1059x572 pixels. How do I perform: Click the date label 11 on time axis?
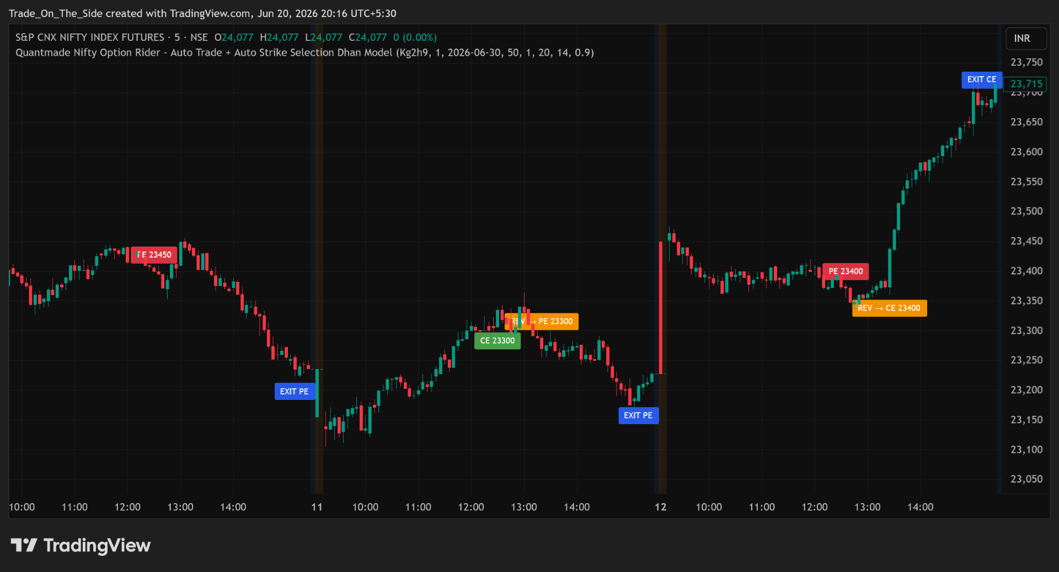(x=317, y=507)
